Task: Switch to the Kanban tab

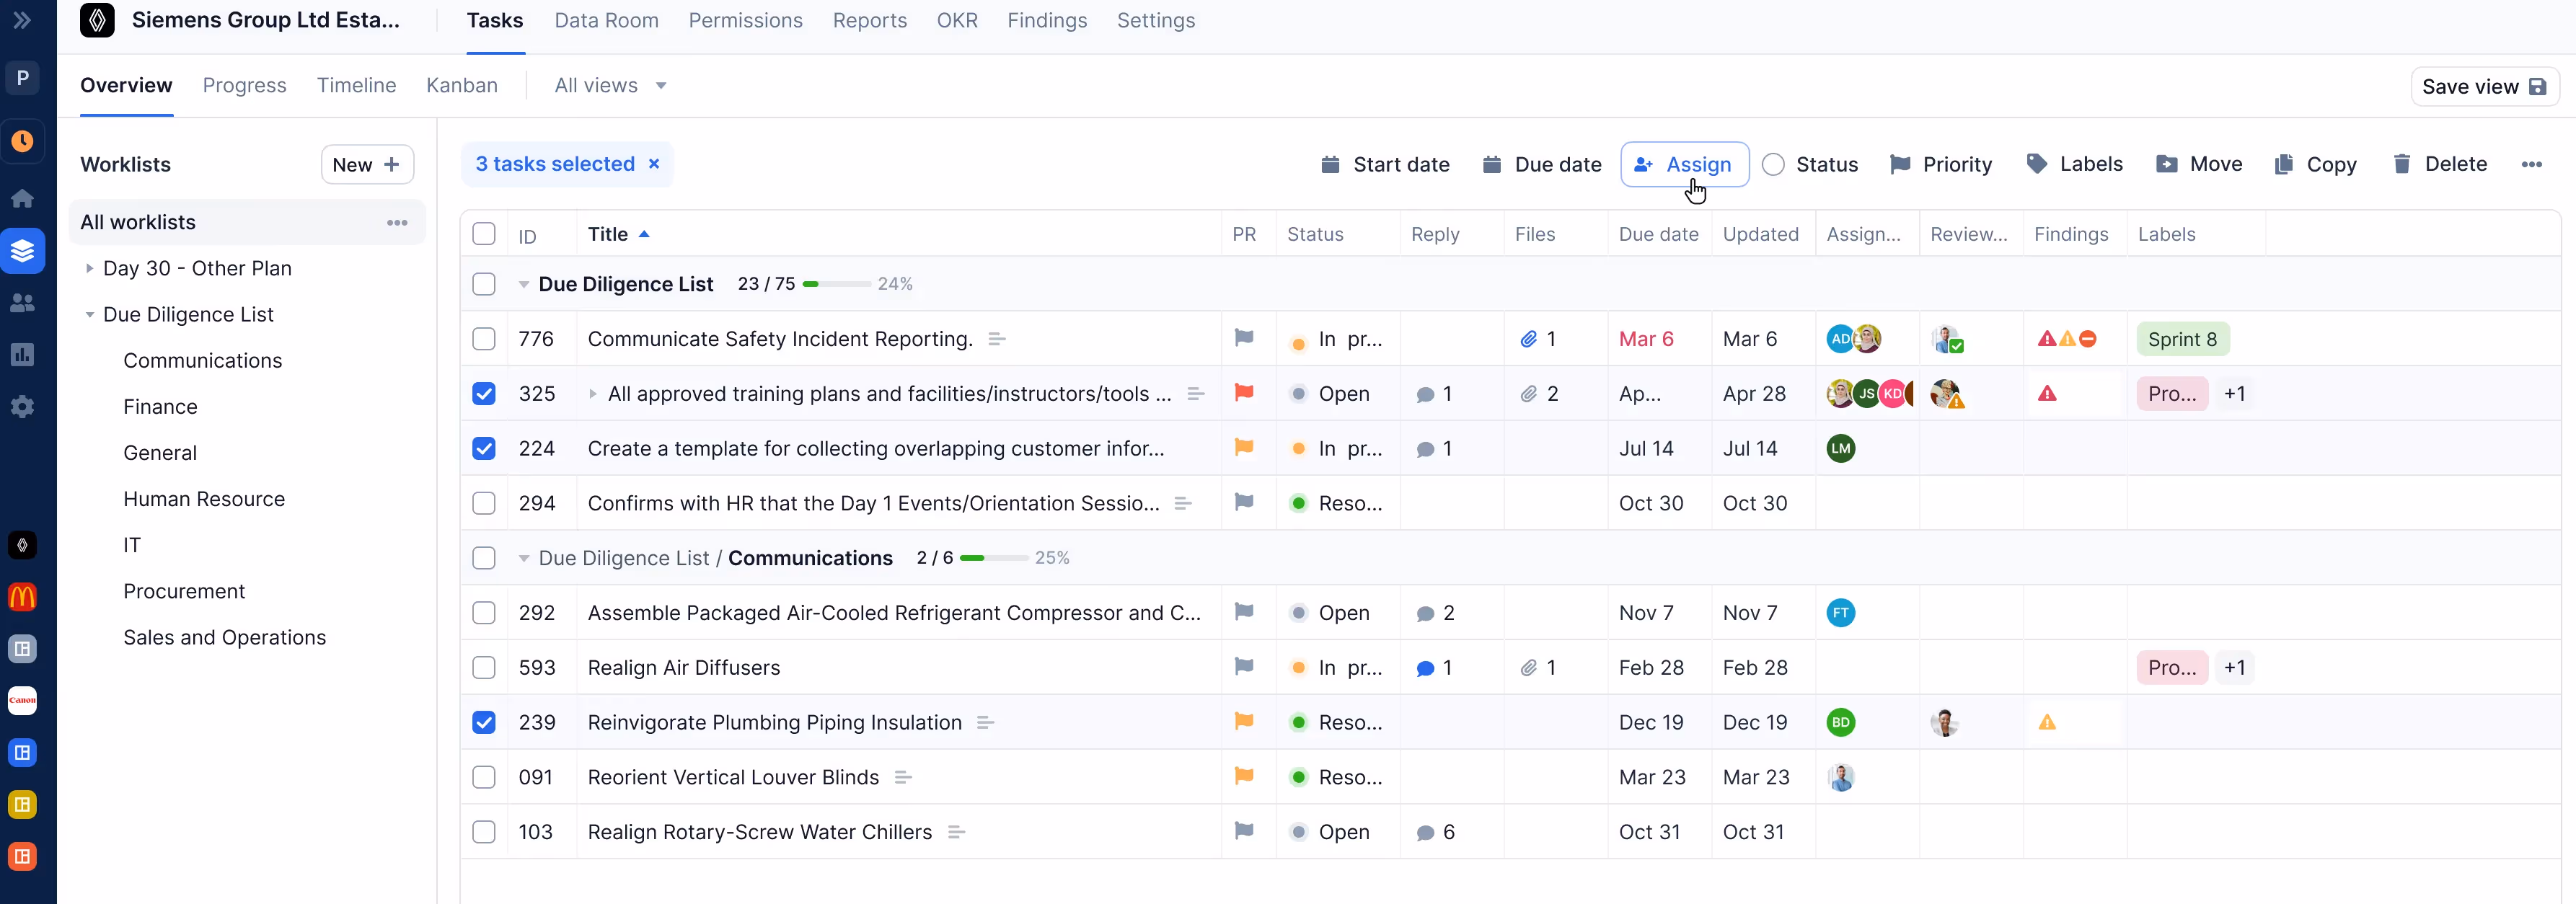Action: tap(461, 85)
